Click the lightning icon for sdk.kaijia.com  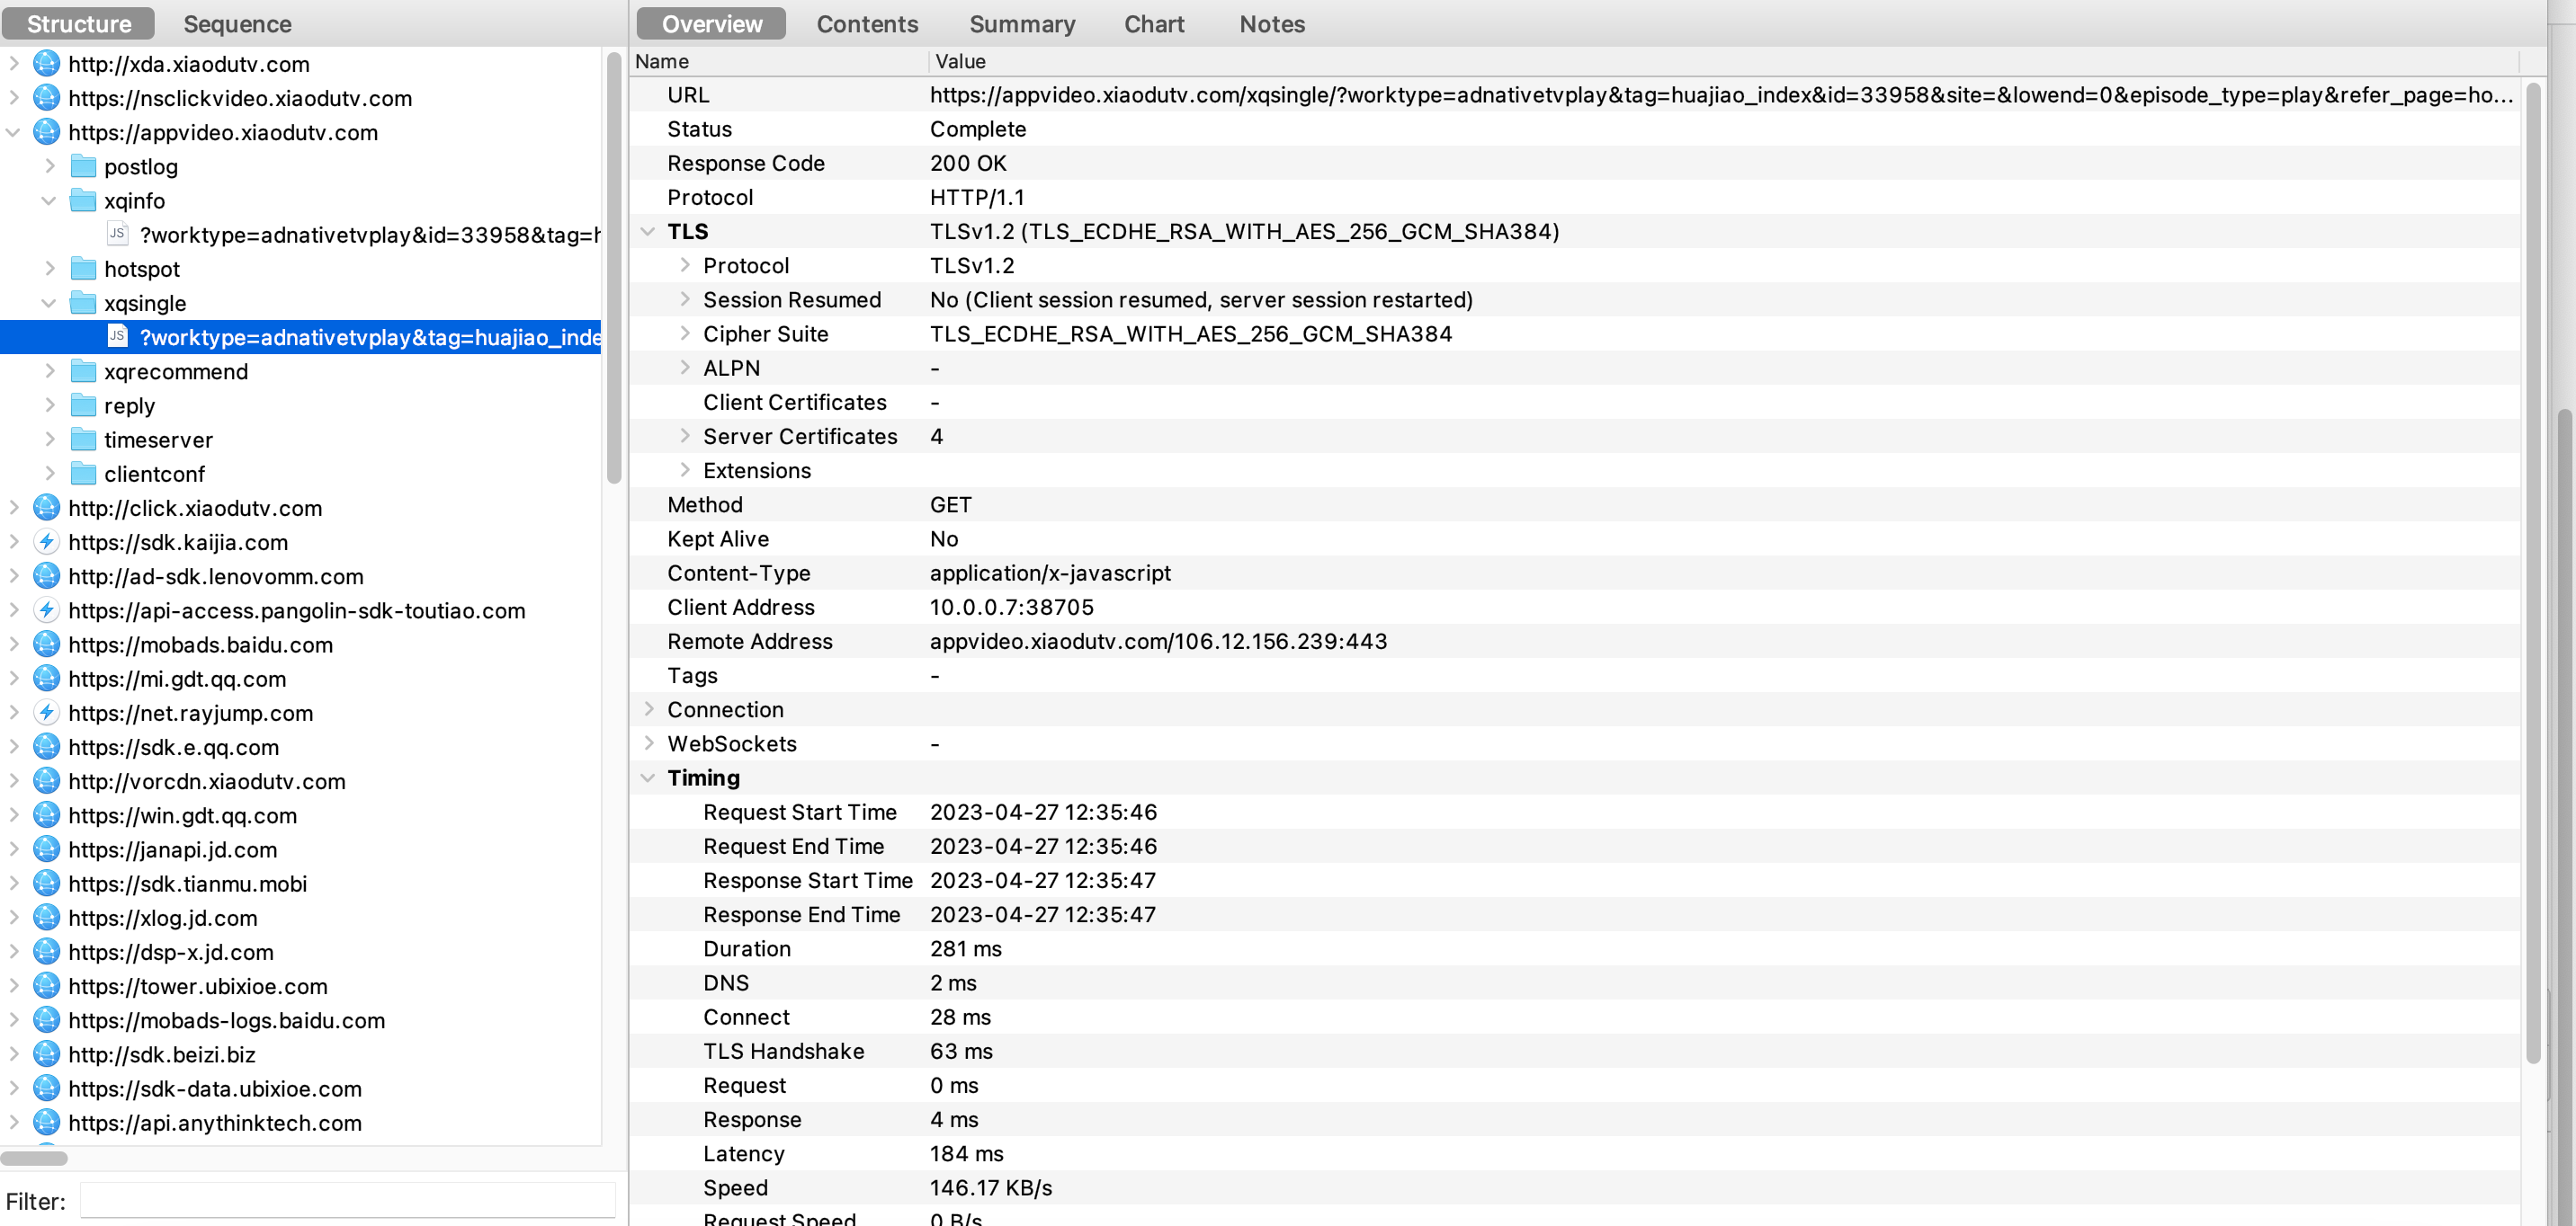46,542
